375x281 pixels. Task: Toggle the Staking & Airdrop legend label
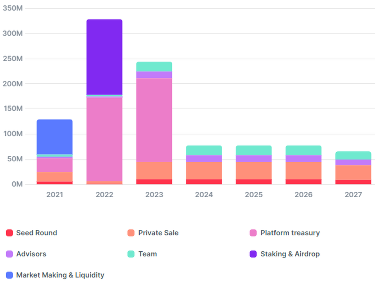click(290, 254)
